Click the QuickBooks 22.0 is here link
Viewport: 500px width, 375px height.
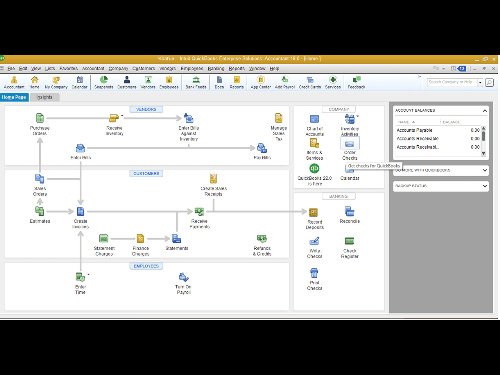tap(314, 176)
